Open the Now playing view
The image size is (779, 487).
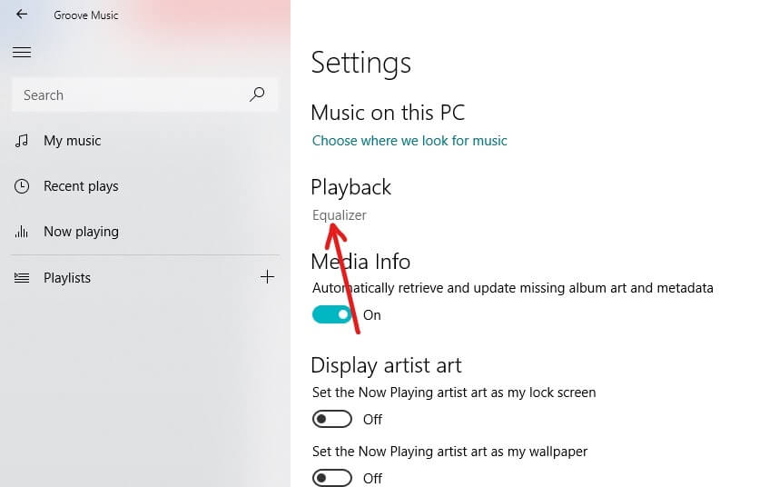pos(81,232)
